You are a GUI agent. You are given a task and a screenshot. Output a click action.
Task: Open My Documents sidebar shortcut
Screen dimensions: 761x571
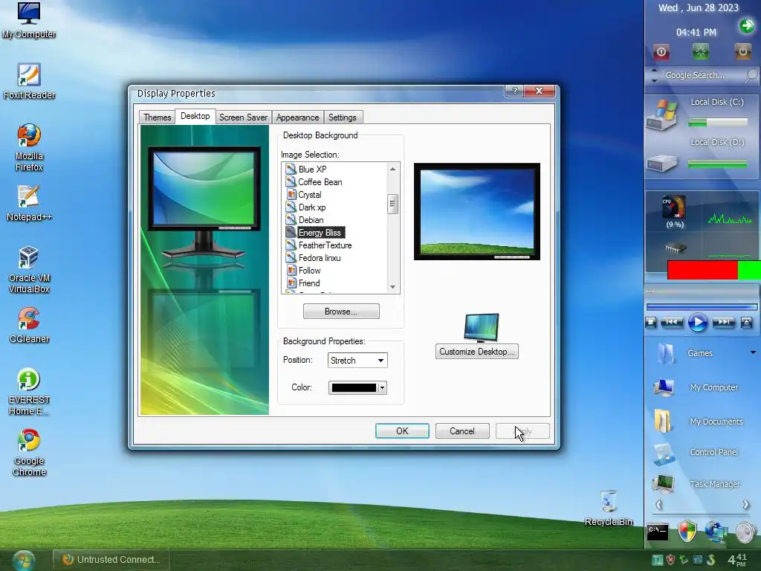pos(699,421)
